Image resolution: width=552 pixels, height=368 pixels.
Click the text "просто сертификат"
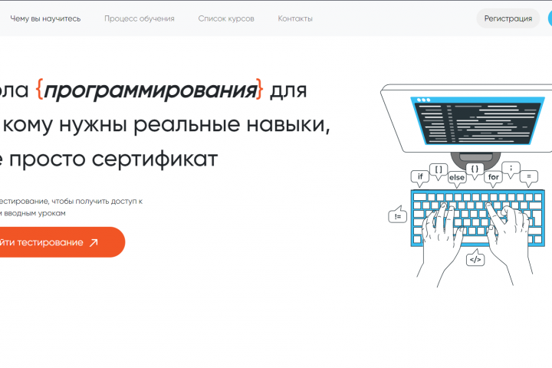pos(113,159)
